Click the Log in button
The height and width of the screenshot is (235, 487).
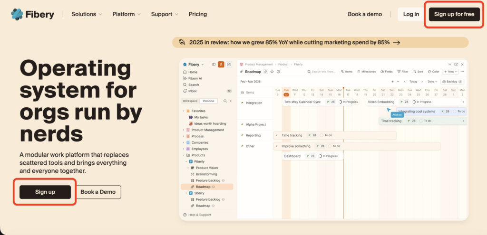click(411, 14)
